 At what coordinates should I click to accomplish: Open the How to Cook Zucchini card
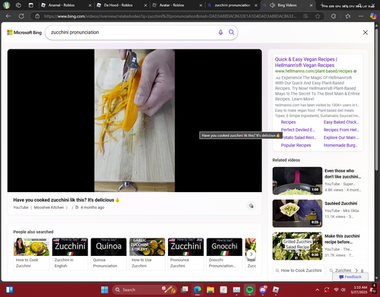click(31, 254)
